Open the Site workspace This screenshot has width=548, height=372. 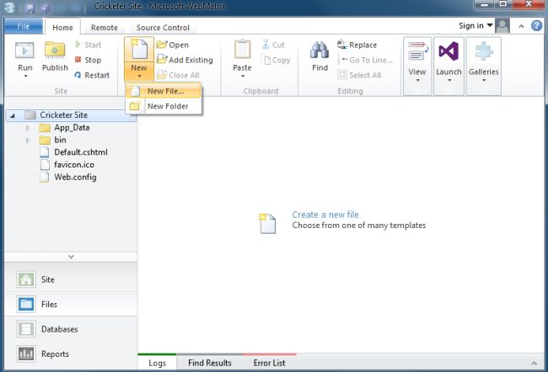[72, 279]
